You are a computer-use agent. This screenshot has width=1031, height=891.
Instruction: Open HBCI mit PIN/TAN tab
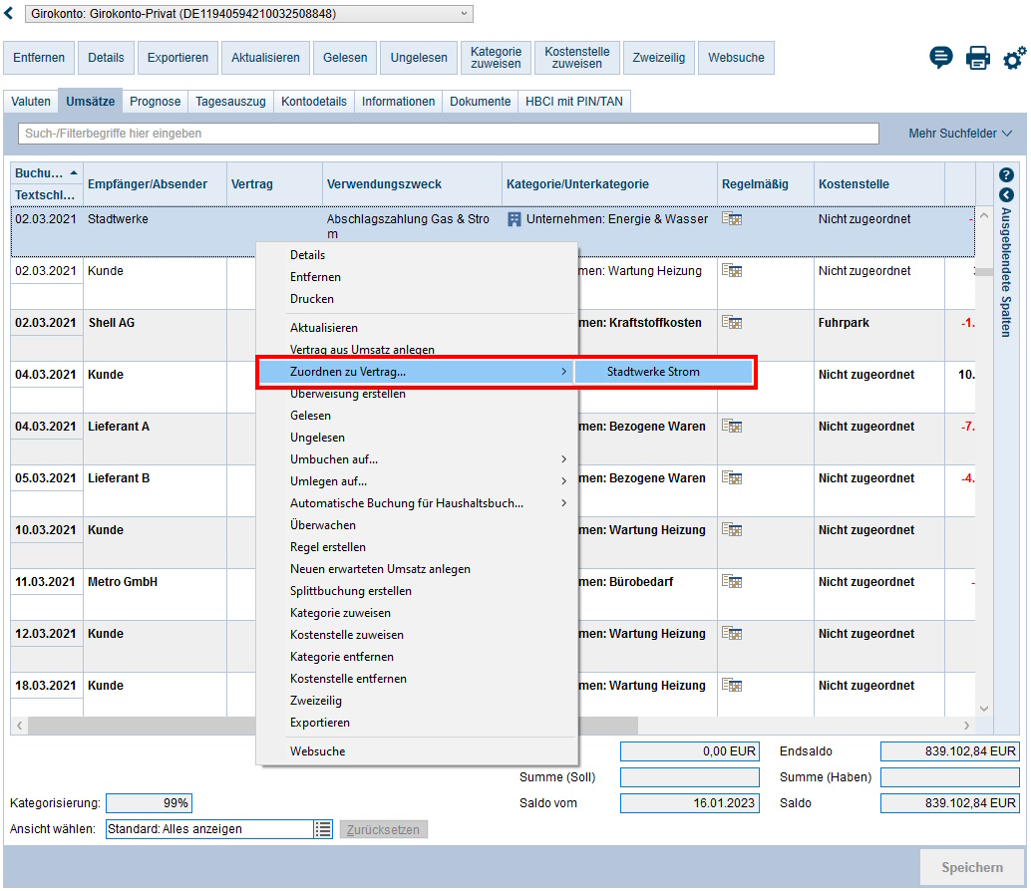pyautogui.click(x=574, y=102)
